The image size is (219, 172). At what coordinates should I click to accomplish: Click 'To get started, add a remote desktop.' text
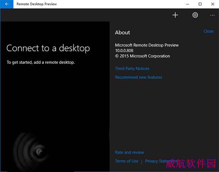(x=41, y=62)
